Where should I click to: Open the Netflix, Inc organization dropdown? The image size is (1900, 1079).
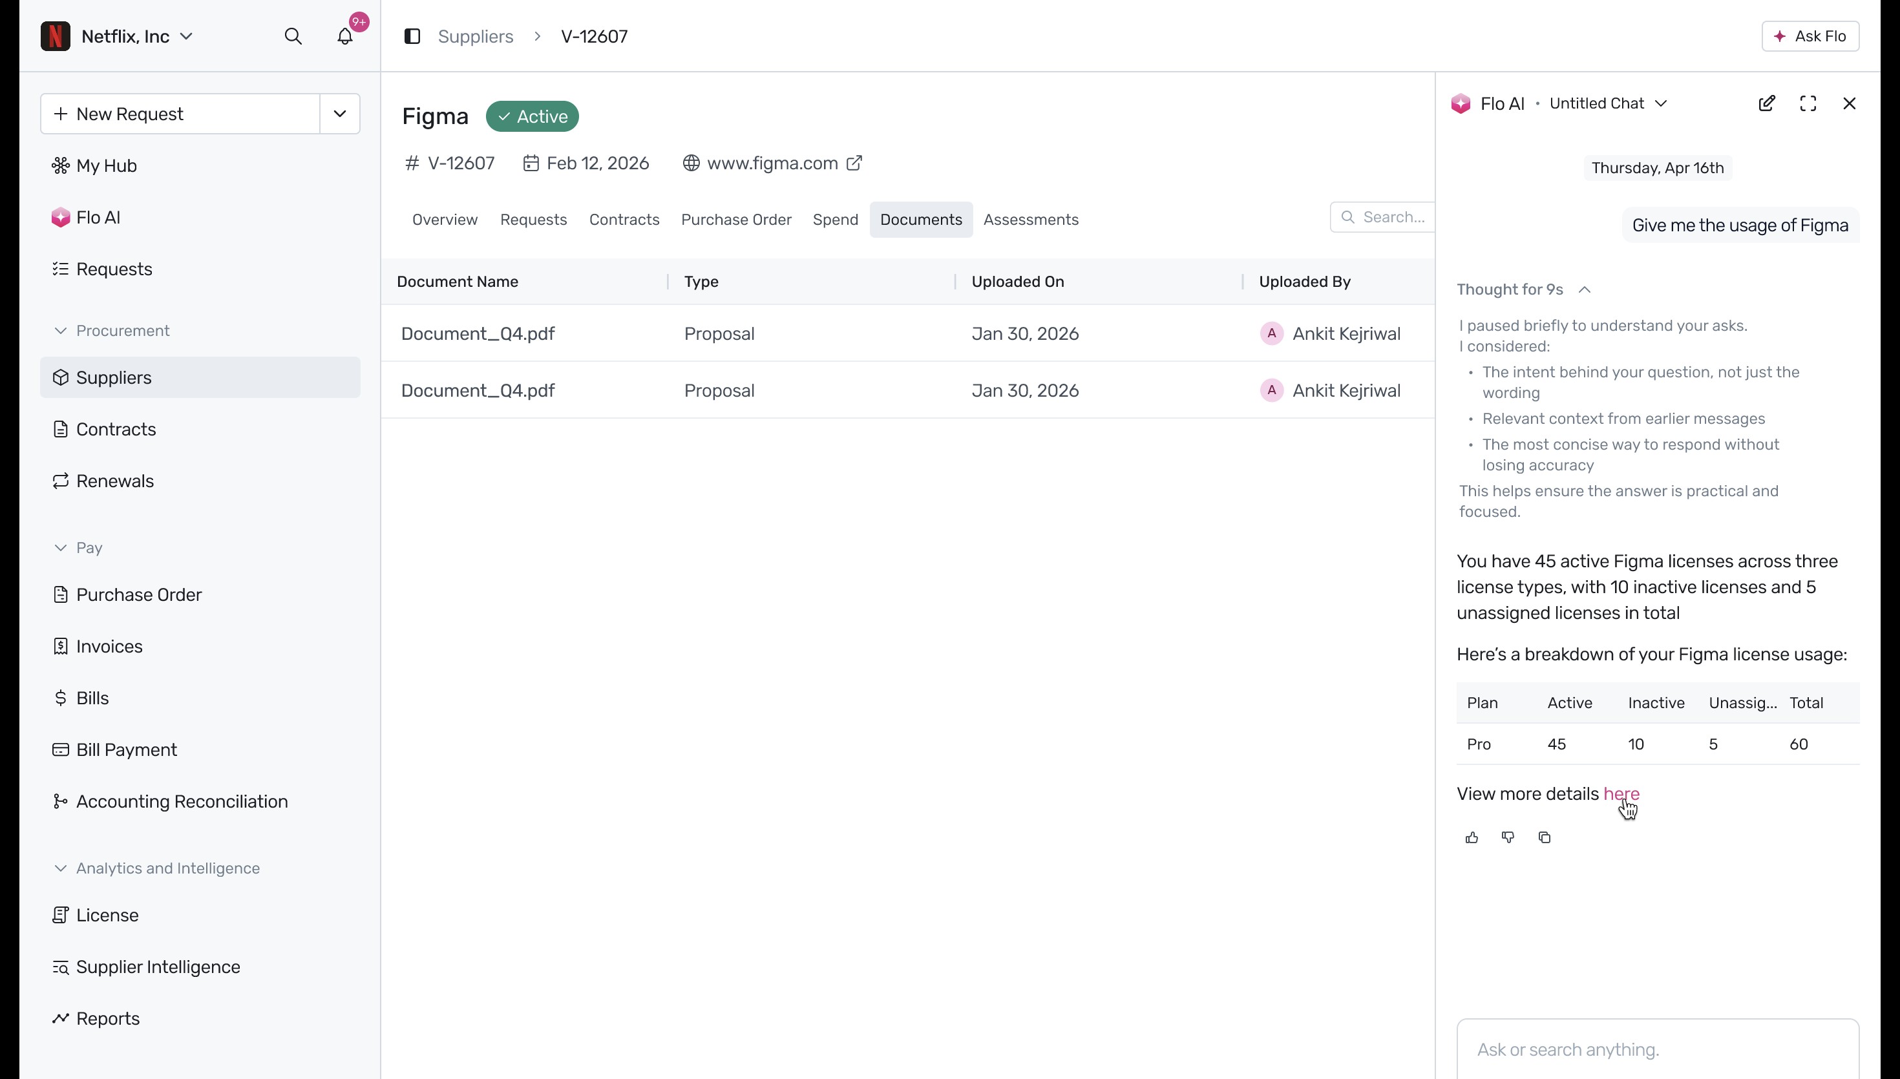[136, 36]
